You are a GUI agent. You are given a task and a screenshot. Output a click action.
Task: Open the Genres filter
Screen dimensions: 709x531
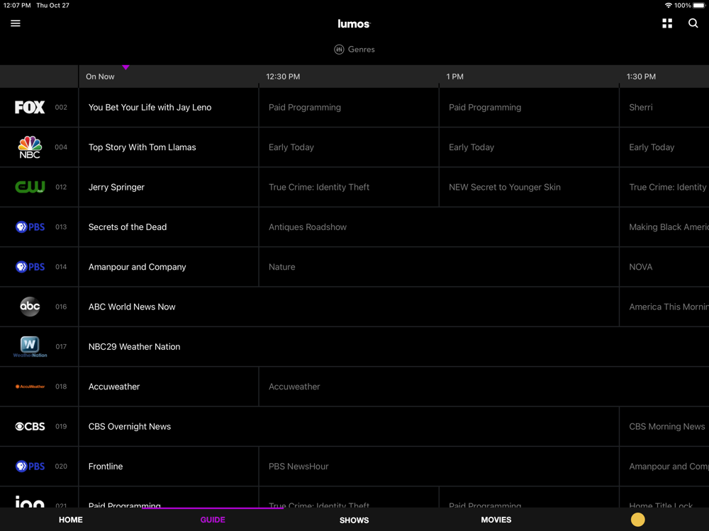click(x=354, y=50)
